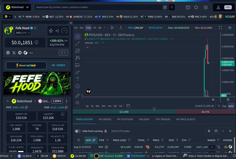Screen dimensions: 236x159
Task: Open TYPE column filter
Action: point(107,140)
